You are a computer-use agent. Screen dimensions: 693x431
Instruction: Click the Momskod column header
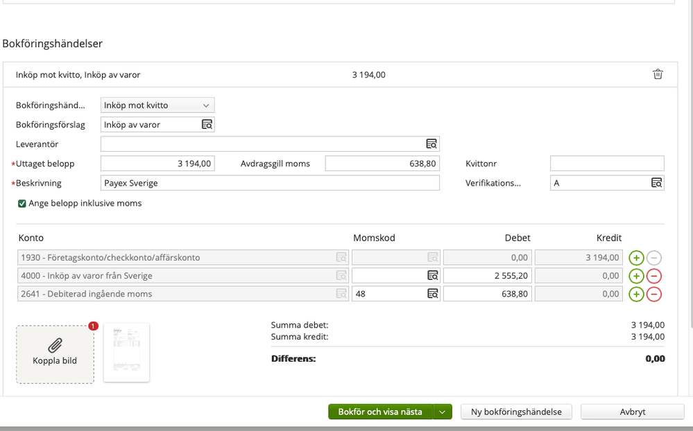[x=374, y=238]
